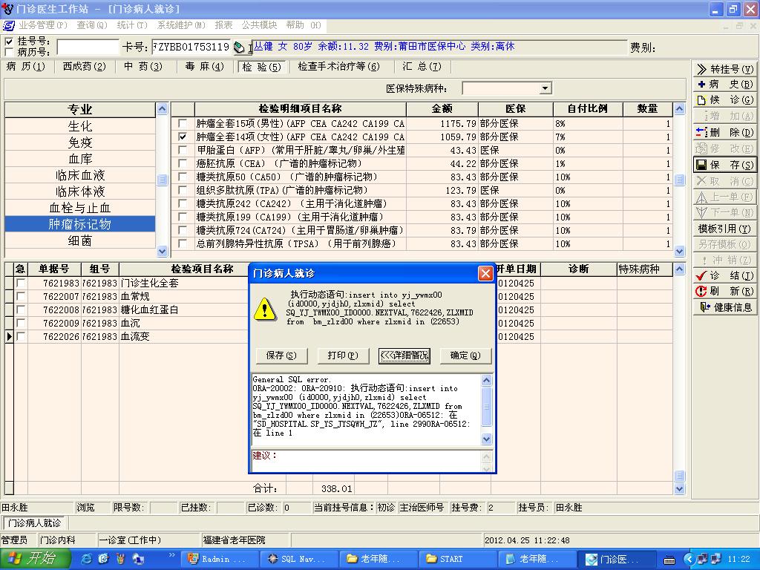Click the 建议 text area
760x570 pixels.
(366, 461)
